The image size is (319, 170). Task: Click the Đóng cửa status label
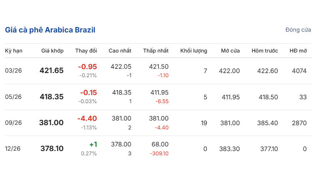(x=298, y=30)
